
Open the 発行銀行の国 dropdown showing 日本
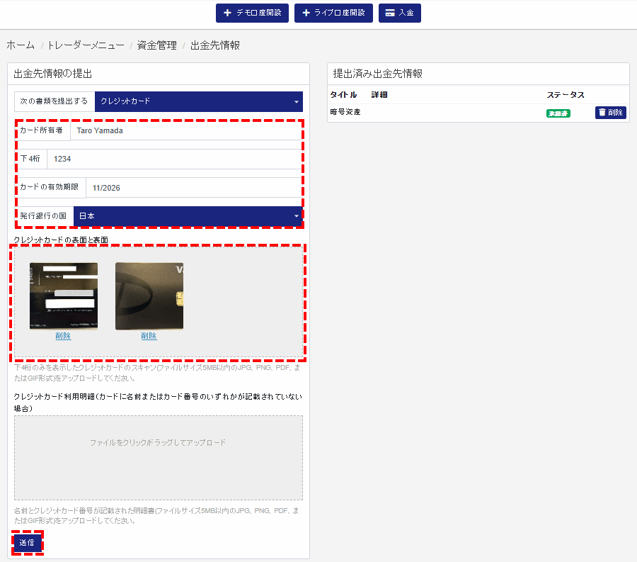[188, 216]
